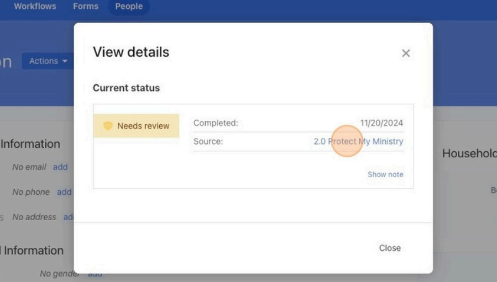Open the Actions dropdown menu
The image size is (497, 282).
pyautogui.click(x=48, y=61)
